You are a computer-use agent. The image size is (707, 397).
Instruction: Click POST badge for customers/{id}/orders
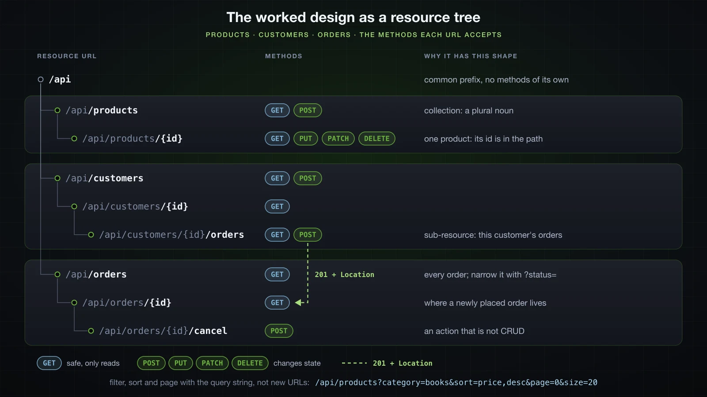coord(308,235)
